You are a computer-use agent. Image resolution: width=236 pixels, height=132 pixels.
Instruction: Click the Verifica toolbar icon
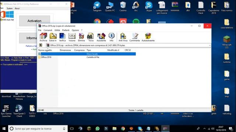[62, 37]
